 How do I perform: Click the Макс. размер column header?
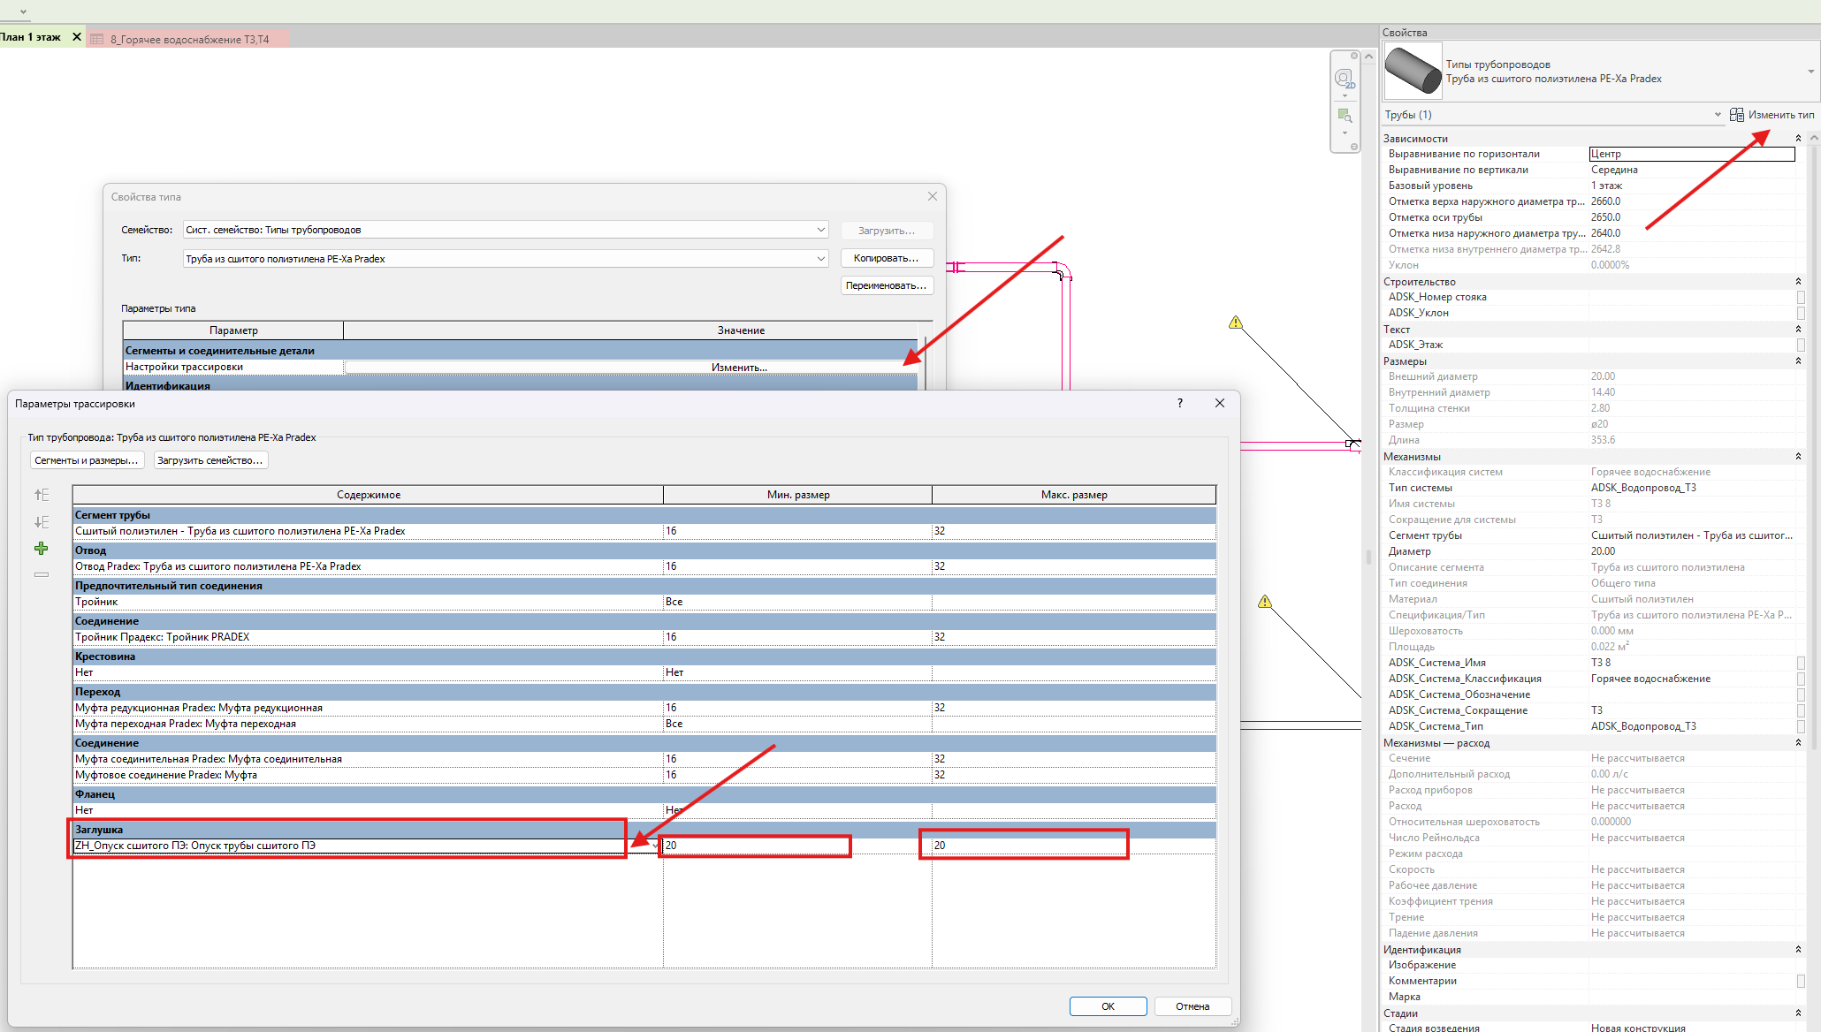[x=1074, y=495]
